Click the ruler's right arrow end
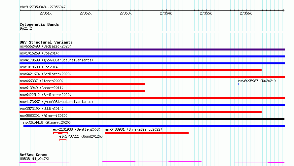The height and width of the screenshot is (166, 294). 283,10
